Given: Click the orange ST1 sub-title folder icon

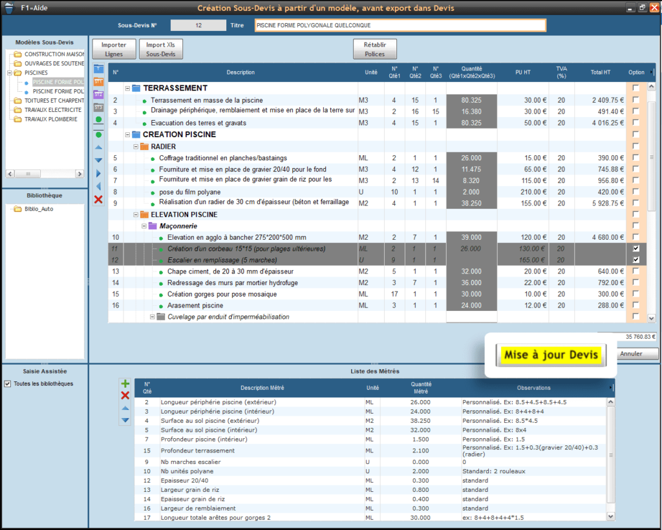Looking at the screenshot, I should (98, 81).
